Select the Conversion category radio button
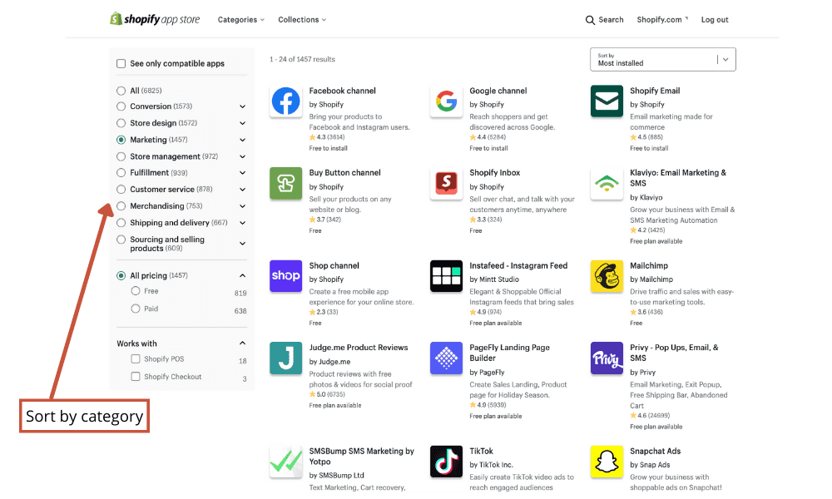 point(121,106)
